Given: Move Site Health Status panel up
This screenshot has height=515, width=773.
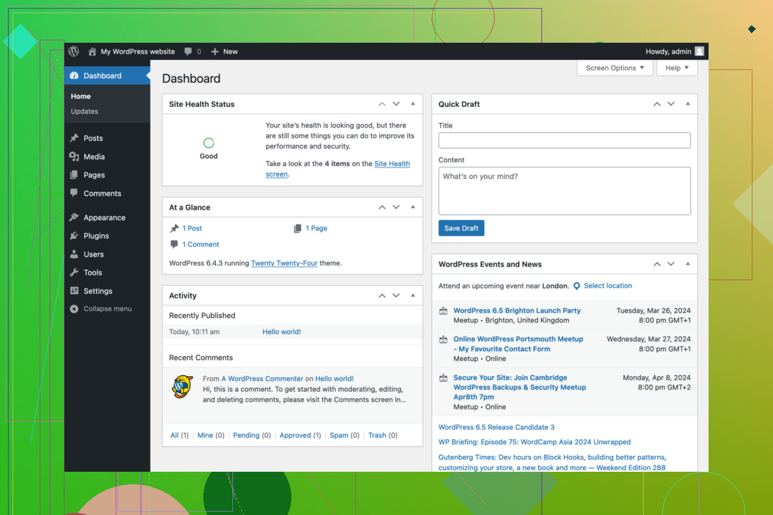Looking at the screenshot, I should click(x=382, y=104).
